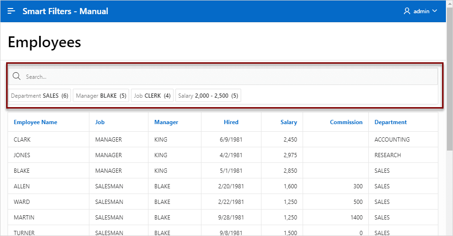
Task: Click the Department column header
Action: click(x=391, y=122)
